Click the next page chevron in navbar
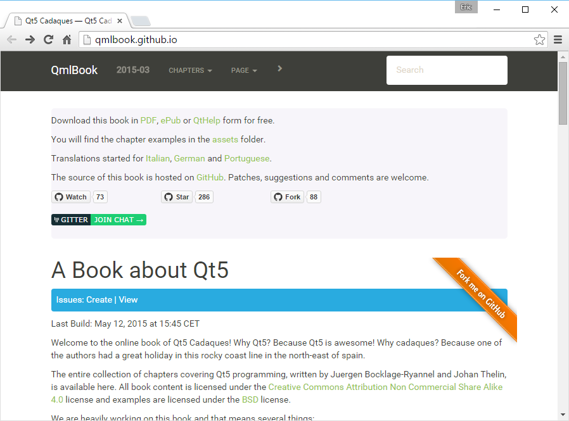 [x=279, y=68]
